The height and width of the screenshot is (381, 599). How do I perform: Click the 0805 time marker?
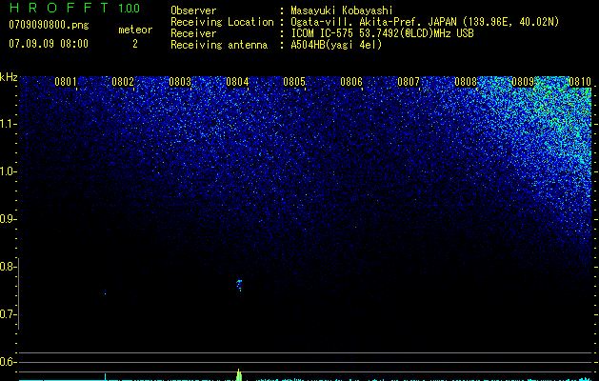click(294, 82)
